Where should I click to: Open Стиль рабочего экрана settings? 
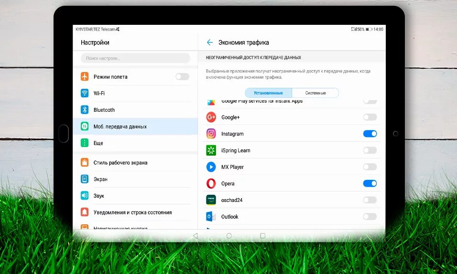click(135, 162)
